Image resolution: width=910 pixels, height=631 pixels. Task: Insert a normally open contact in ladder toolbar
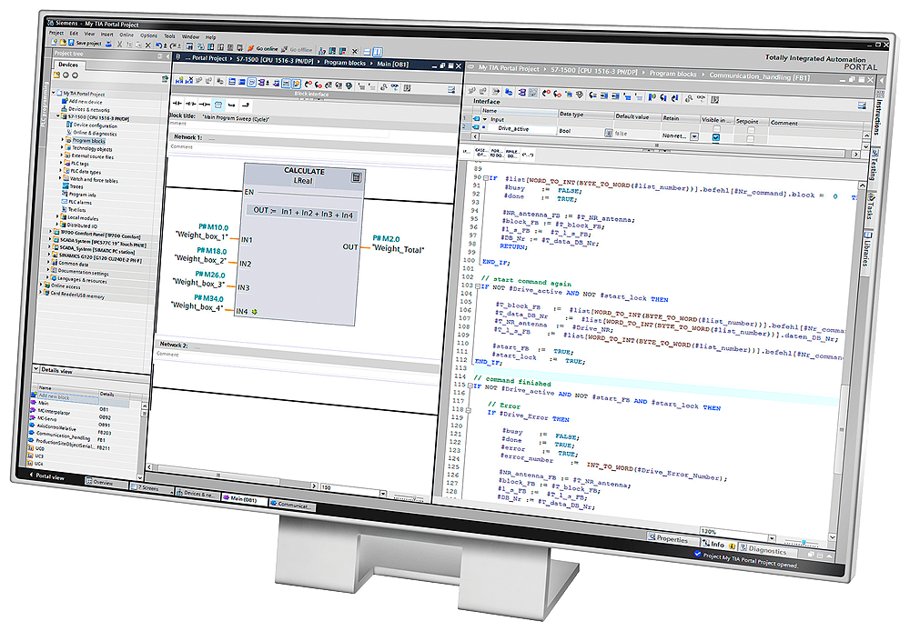coord(177,105)
